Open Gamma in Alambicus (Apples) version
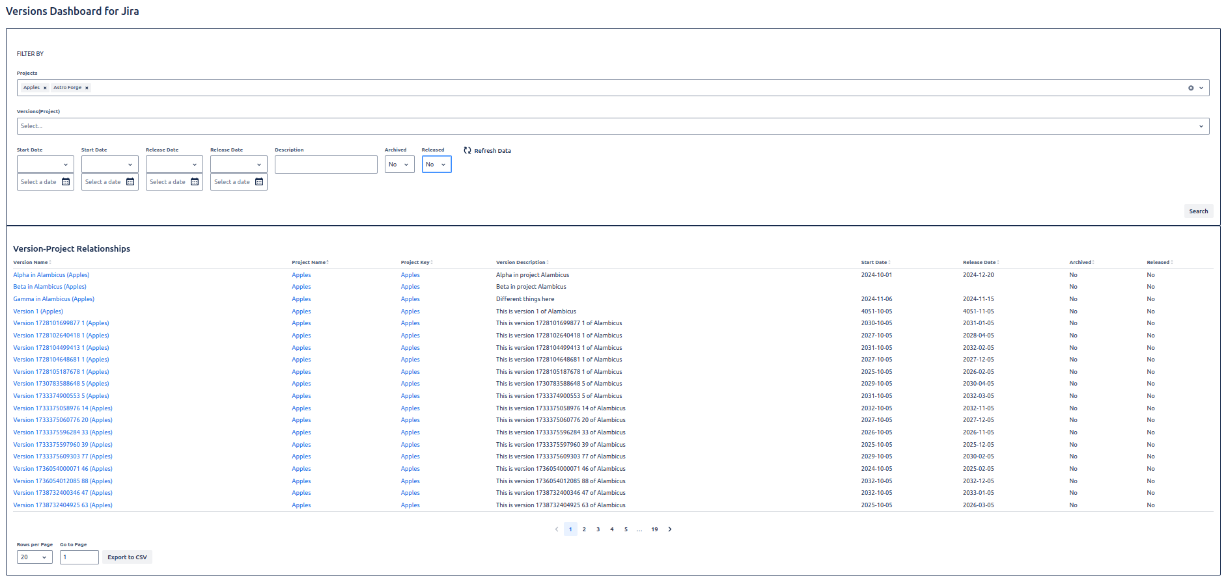 click(x=53, y=299)
